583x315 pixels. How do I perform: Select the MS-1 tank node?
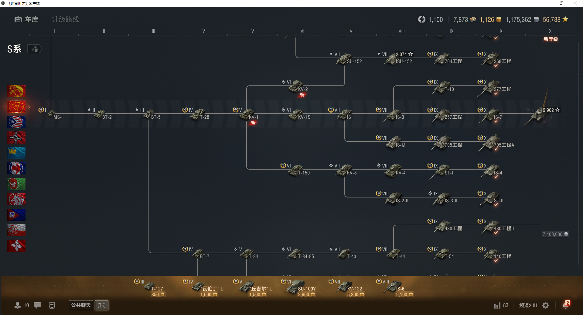[x=52, y=114]
